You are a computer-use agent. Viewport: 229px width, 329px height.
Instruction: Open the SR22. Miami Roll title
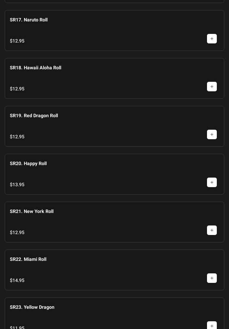[28, 259]
